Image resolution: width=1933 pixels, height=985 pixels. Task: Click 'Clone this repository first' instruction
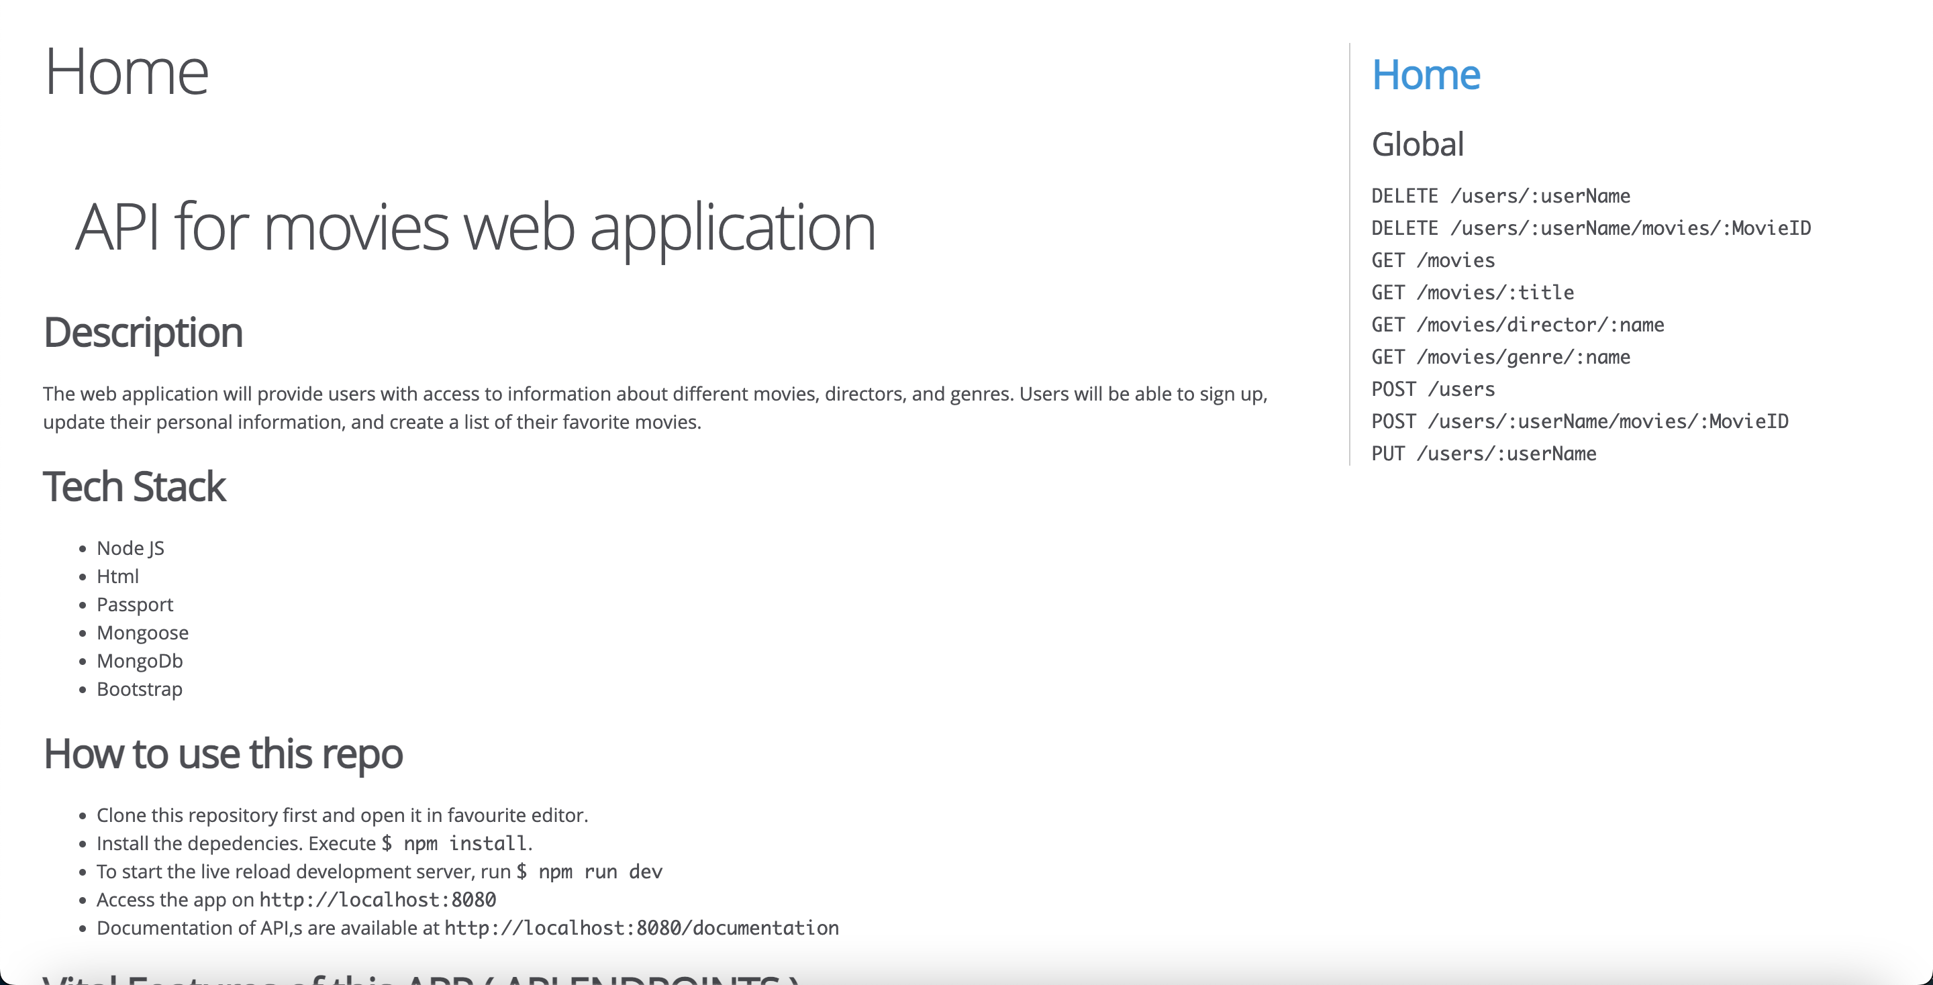tap(342, 815)
